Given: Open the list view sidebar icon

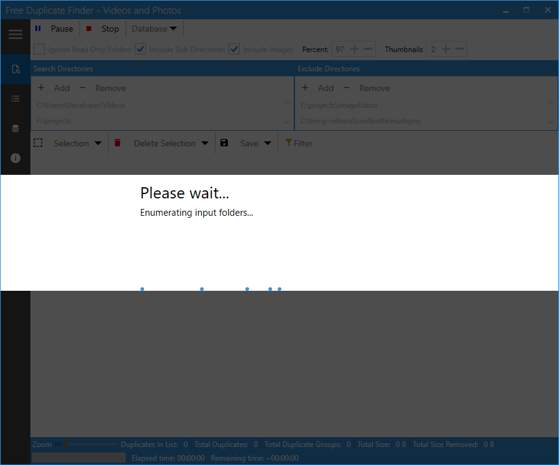Looking at the screenshot, I should (16, 99).
